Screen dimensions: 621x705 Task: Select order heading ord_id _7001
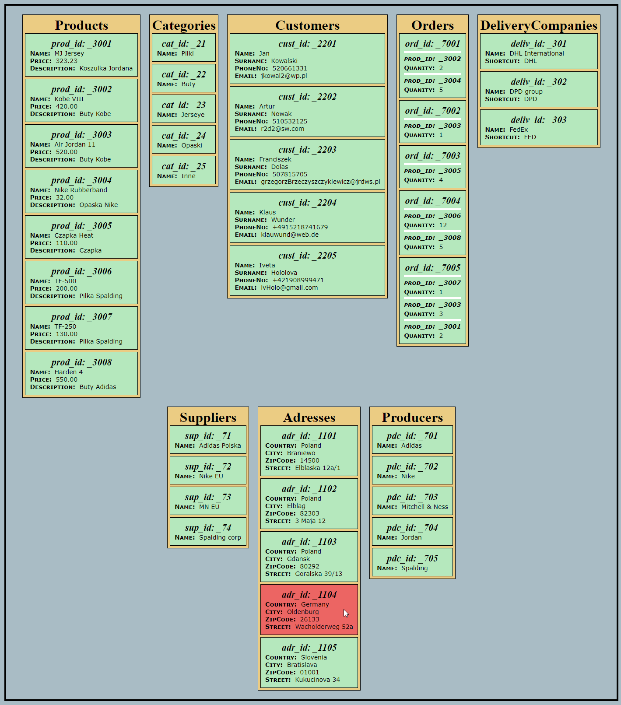coord(432,44)
